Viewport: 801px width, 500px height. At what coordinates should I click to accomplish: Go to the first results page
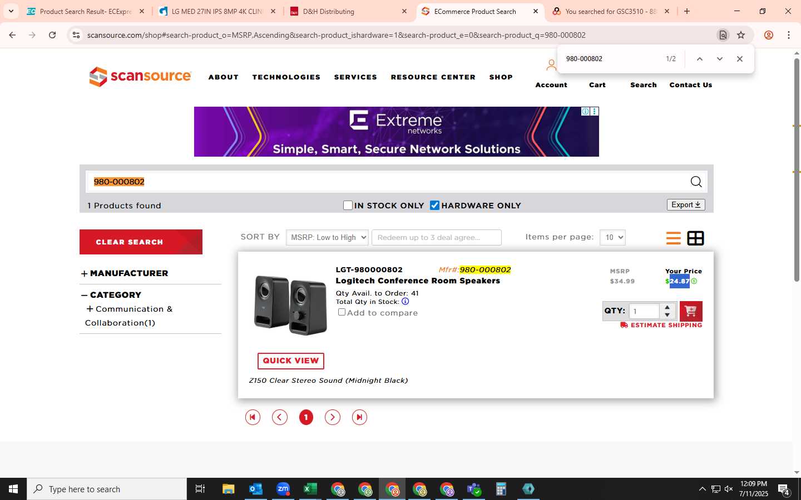click(x=253, y=417)
